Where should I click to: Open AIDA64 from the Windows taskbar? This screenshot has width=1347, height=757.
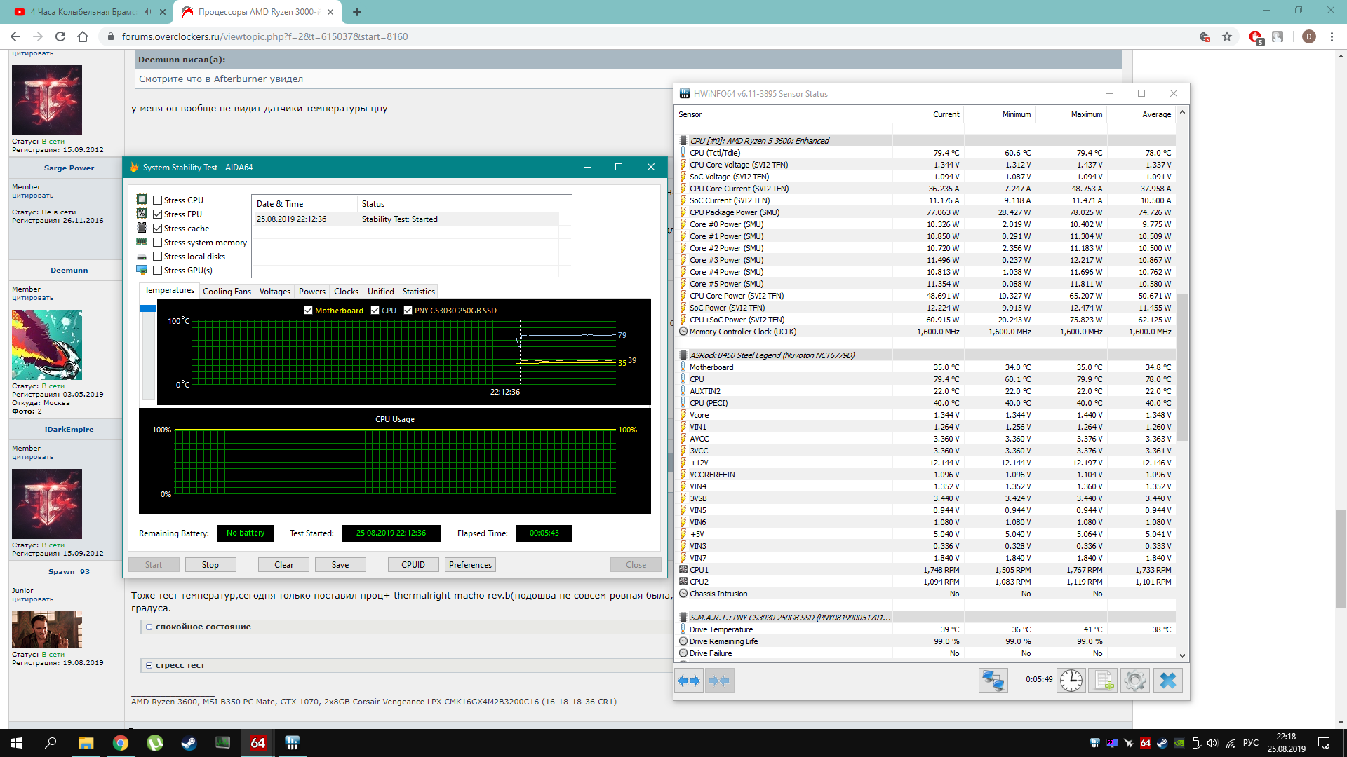tap(257, 743)
